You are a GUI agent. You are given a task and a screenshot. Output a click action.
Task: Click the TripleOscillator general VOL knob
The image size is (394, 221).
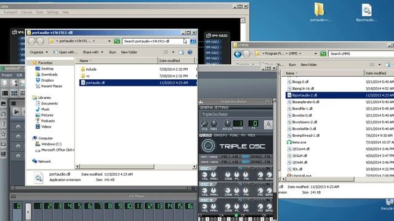(x=204, y=123)
